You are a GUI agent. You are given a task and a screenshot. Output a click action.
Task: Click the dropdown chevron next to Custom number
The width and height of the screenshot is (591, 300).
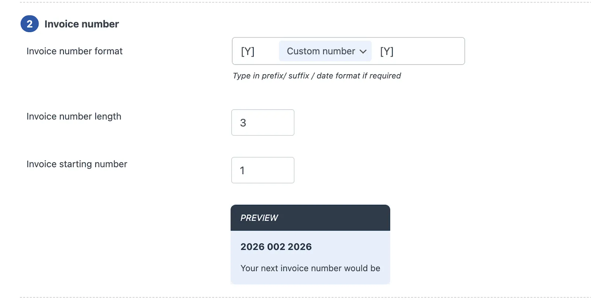point(363,51)
